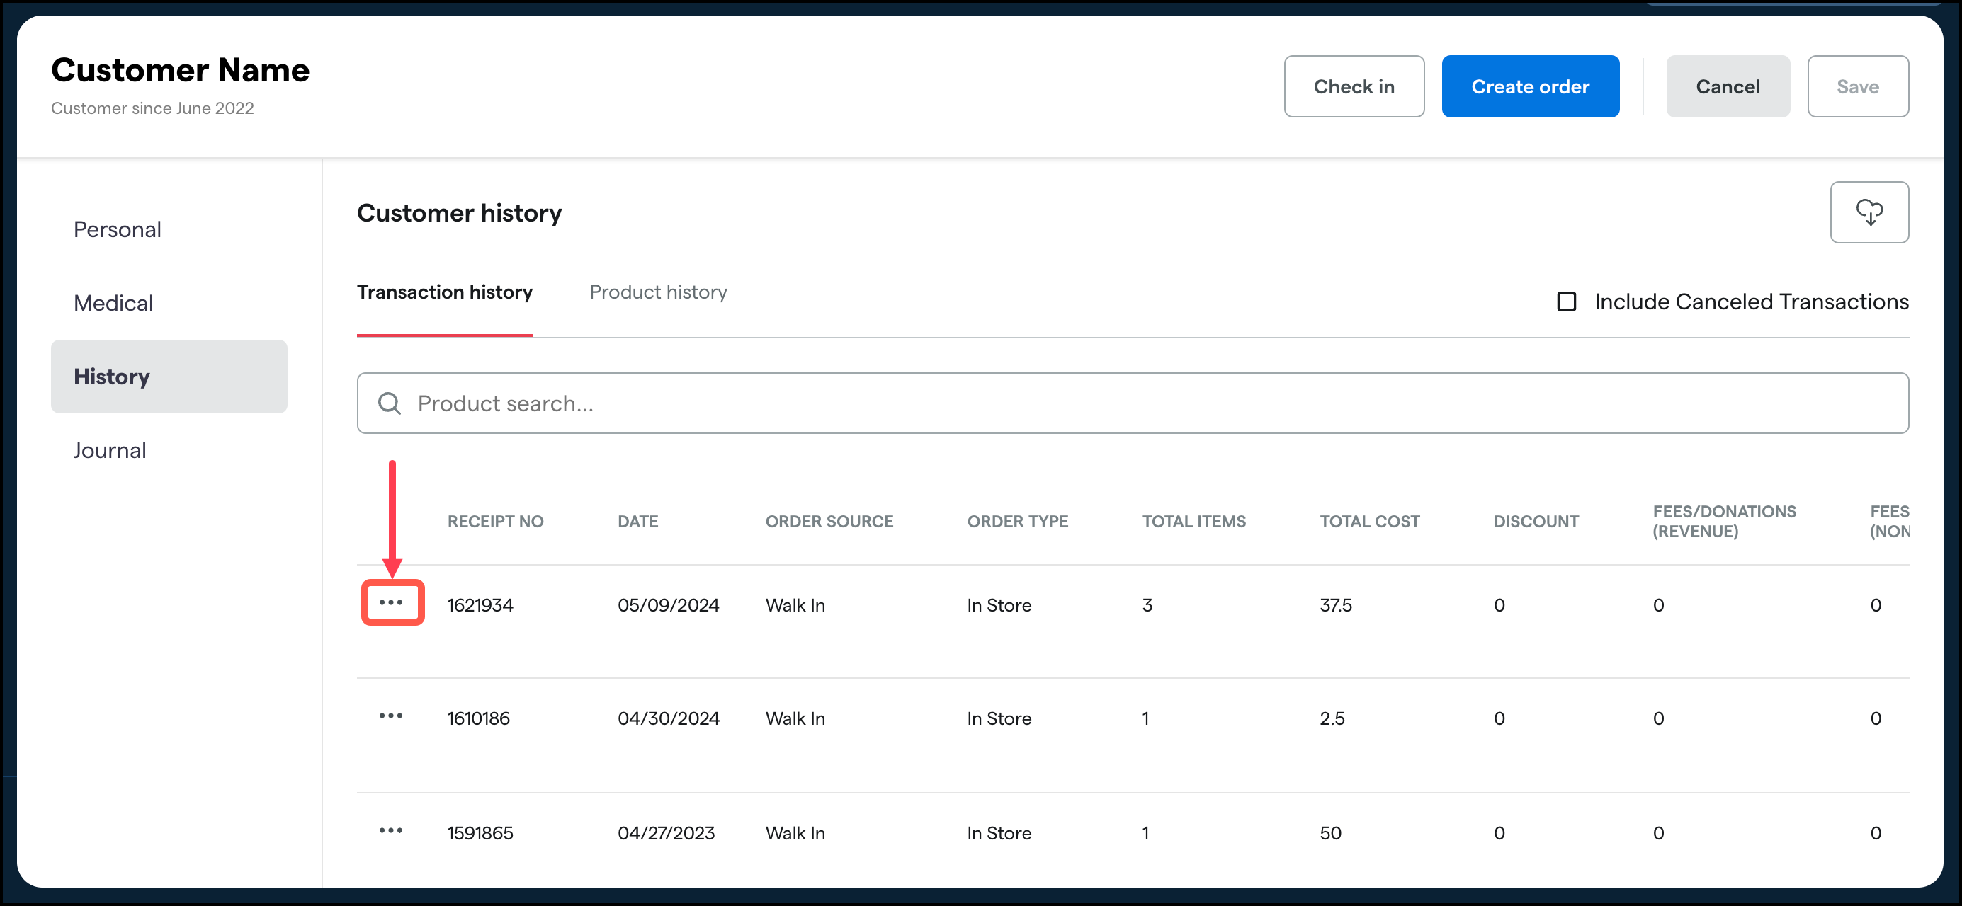Select receipt number 1621934
1962x906 pixels.
point(481,604)
